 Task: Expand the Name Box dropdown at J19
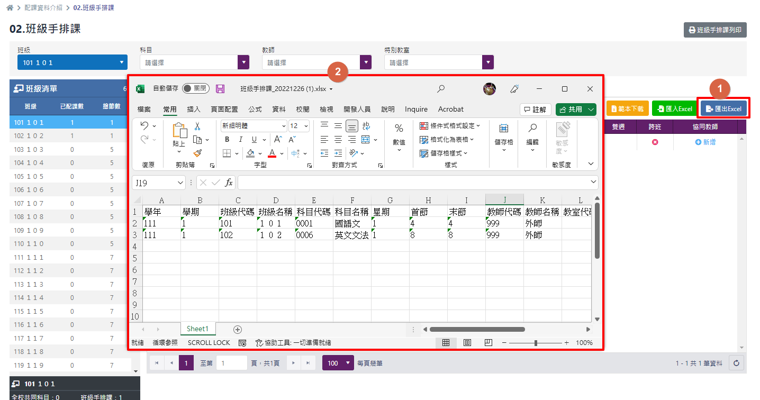(180, 183)
